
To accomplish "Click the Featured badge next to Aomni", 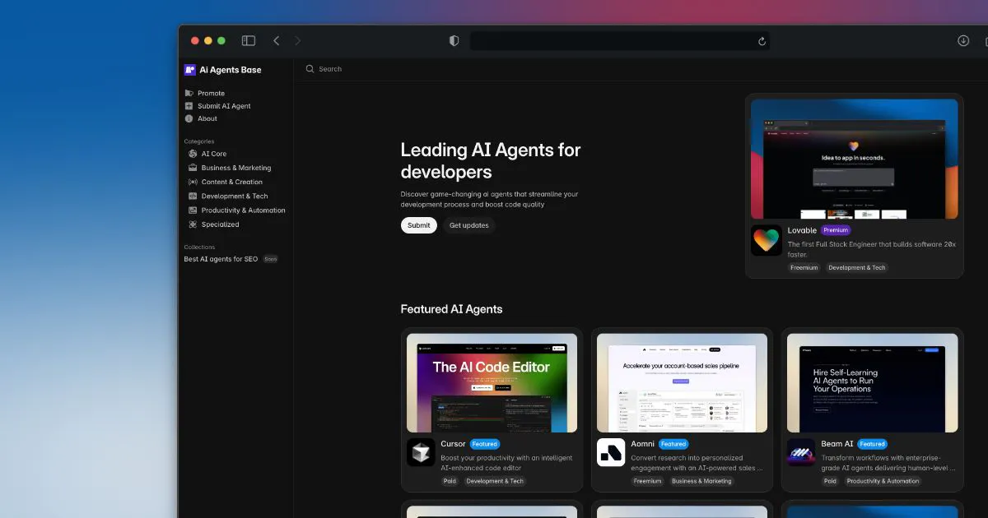I will [x=673, y=444].
